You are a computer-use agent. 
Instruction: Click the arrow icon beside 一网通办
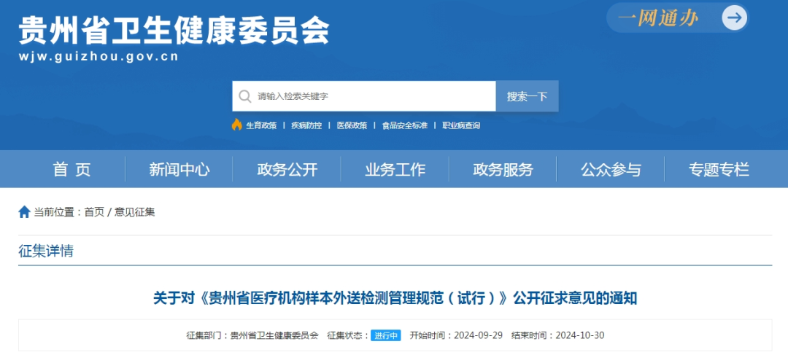735,17
